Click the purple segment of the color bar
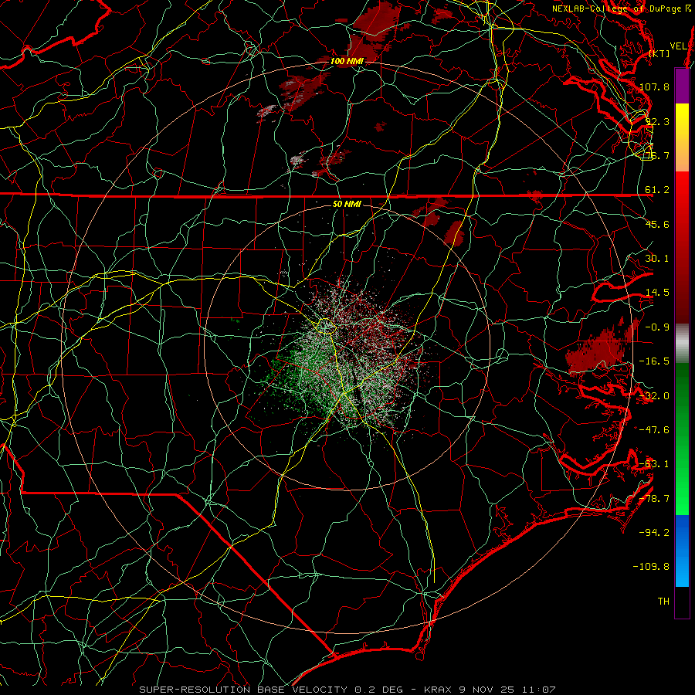The image size is (695, 695). click(x=682, y=86)
